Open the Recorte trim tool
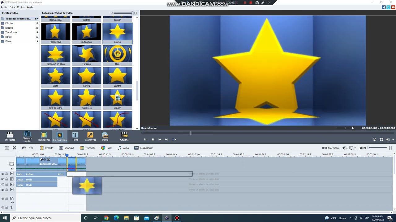Image resolution: width=396 pixels, height=222 pixels. [x=46, y=148]
